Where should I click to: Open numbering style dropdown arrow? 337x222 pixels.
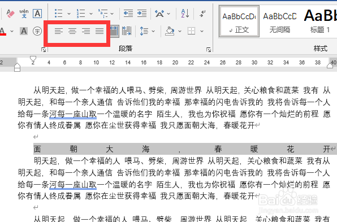tap(91, 14)
